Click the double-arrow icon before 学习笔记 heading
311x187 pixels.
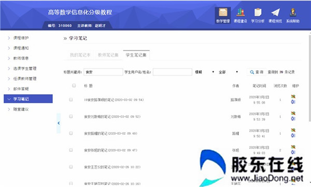(65, 38)
